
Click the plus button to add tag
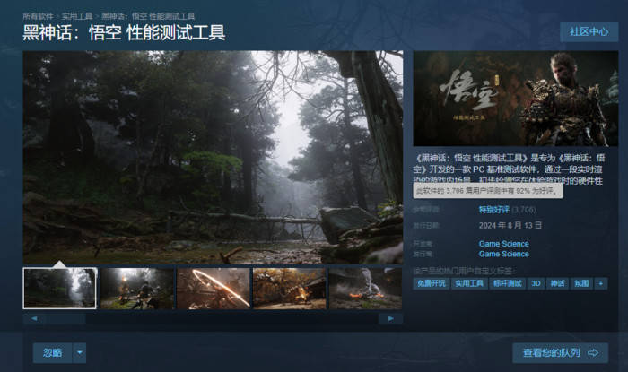[601, 283]
